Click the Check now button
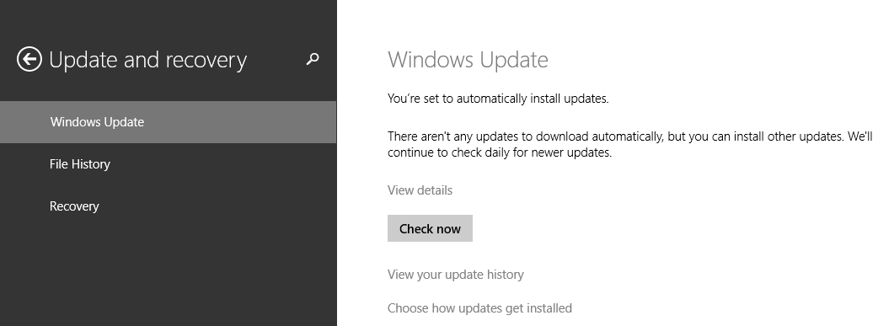The image size is (878, 326). [x=430, y=228]
